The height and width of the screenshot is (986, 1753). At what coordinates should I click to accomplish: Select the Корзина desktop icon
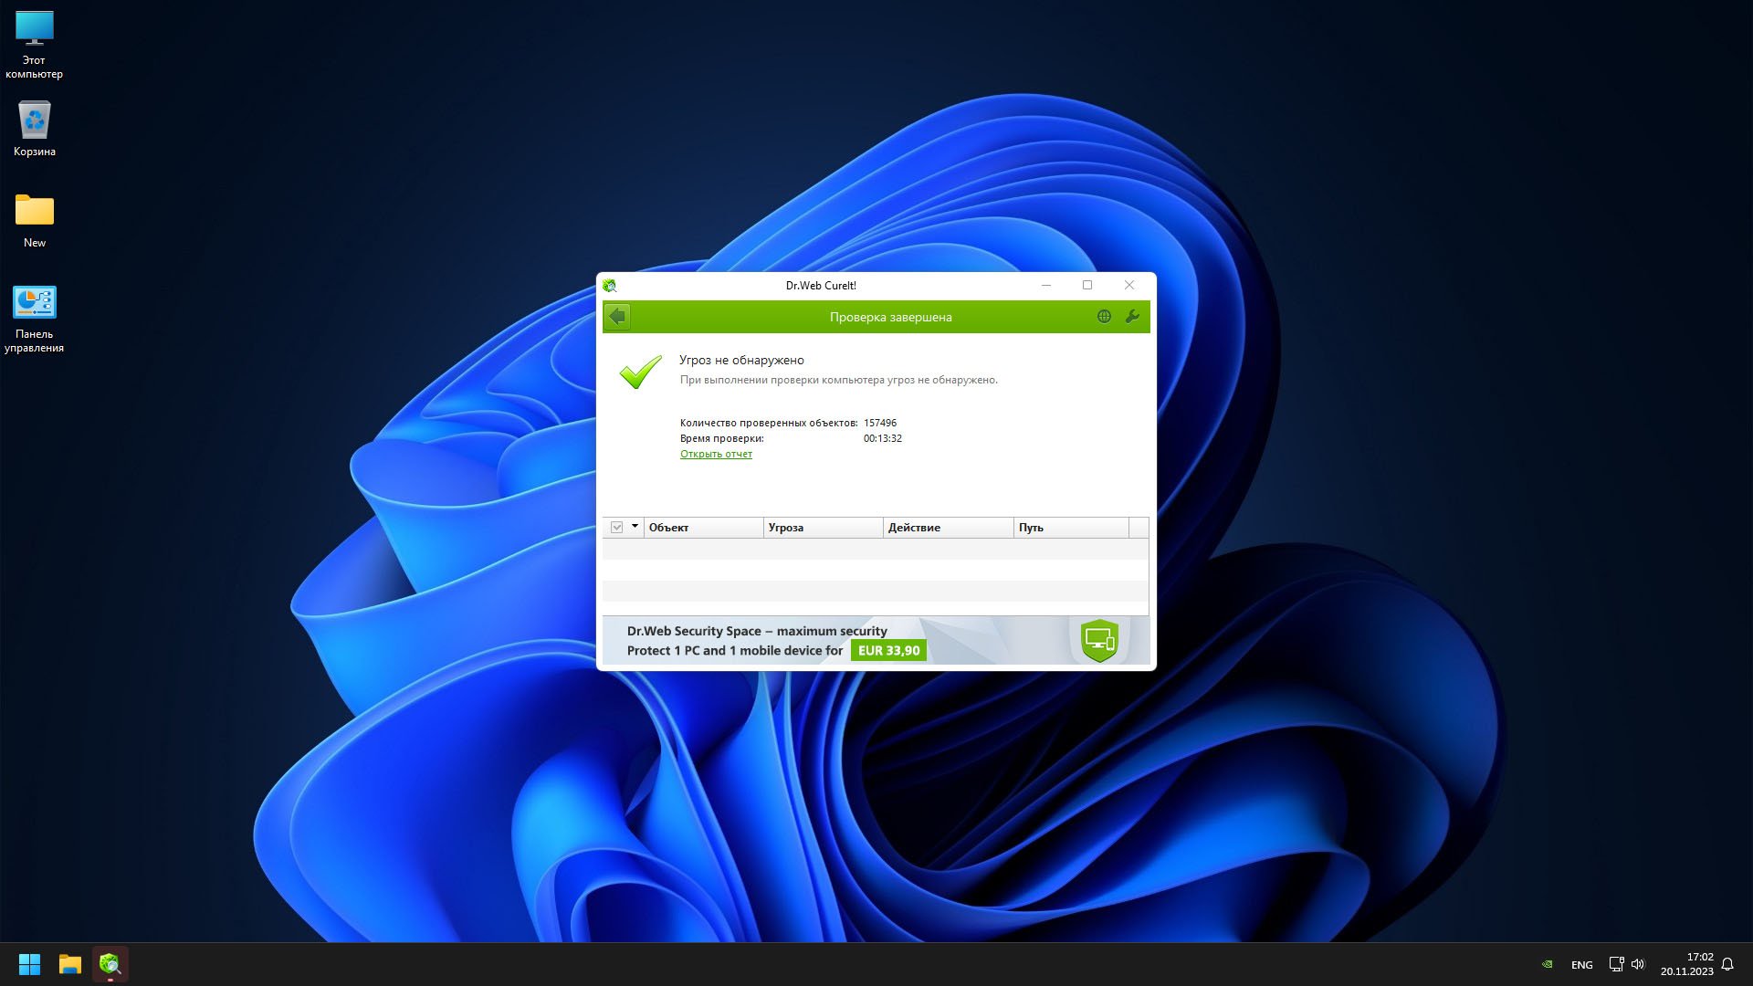35,130
